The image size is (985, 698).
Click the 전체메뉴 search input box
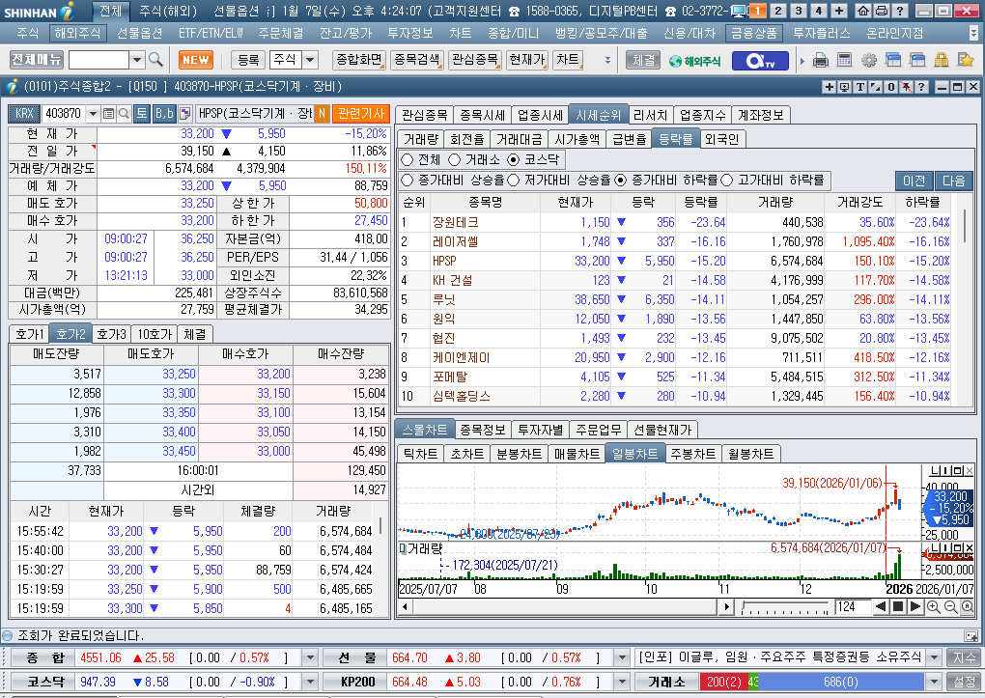[98, 60]
